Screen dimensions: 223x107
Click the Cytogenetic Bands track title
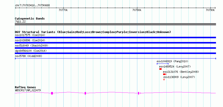(x=30, y=18)
